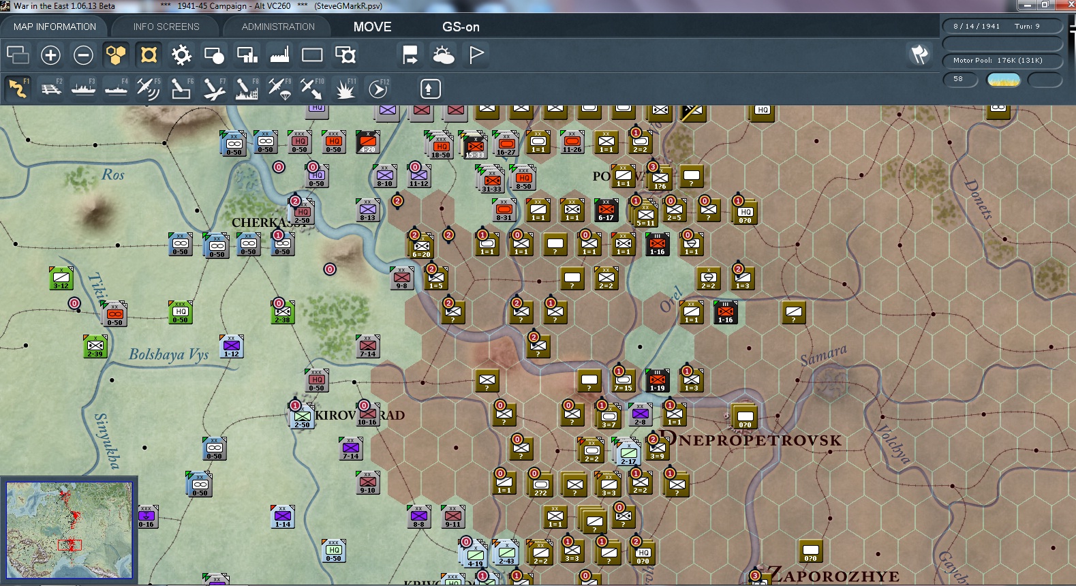Viewport: 1076px width, 586px height.
Task: Select the black 4-20 unit counter
Action: point(368,142)
